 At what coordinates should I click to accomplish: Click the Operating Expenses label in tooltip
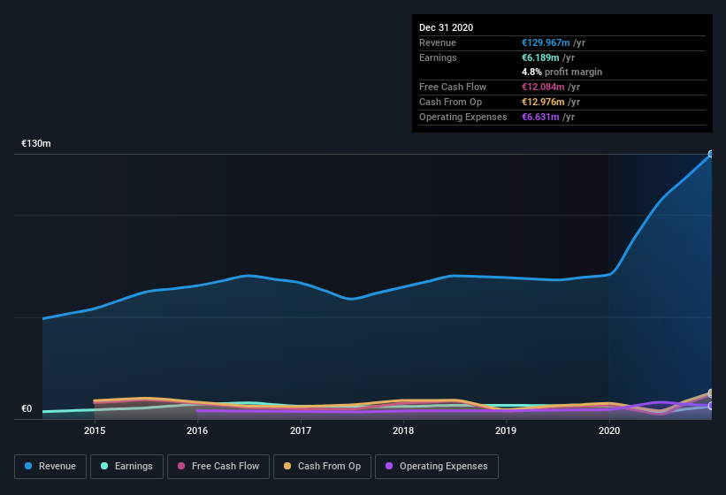pyautogui.click(x=463, y=117)
